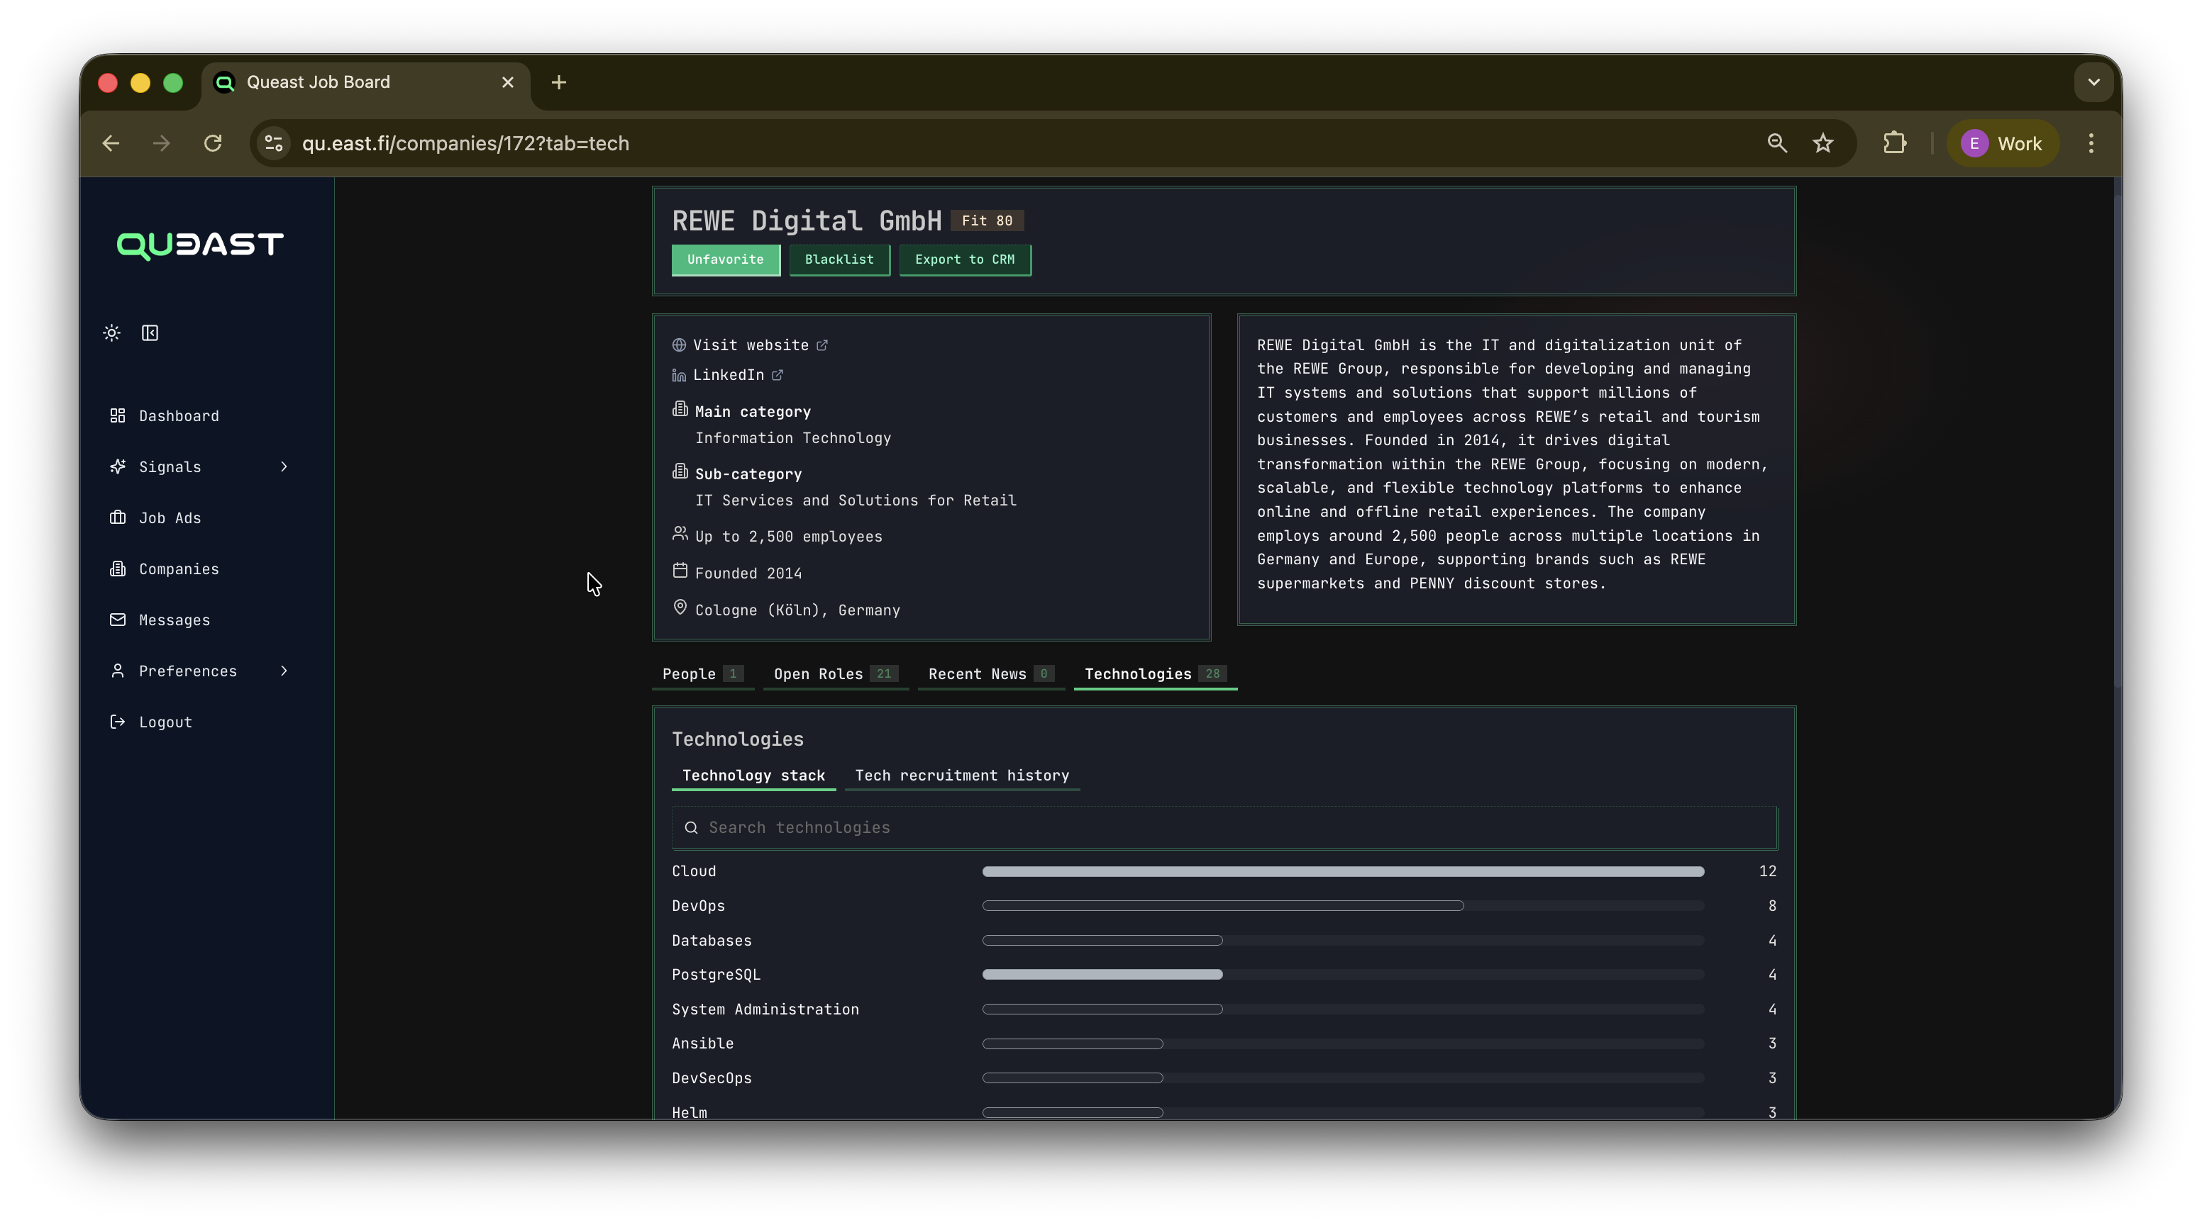This screenshot has height=1225, width=2202.
Task: Open Messages using the envelope icon
Action: (x=118, y=620)
